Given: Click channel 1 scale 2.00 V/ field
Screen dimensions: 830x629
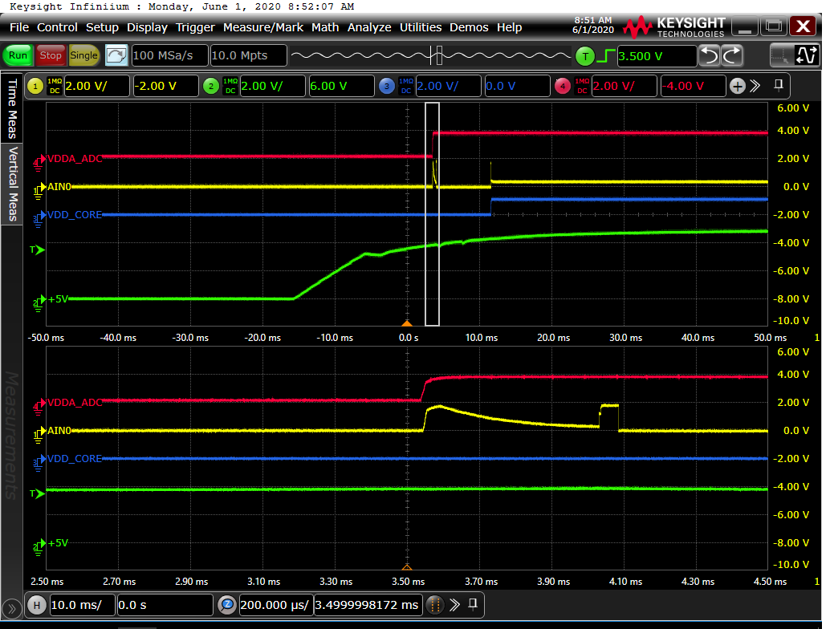Looking at the screenshot, I should tap(96, 86).
